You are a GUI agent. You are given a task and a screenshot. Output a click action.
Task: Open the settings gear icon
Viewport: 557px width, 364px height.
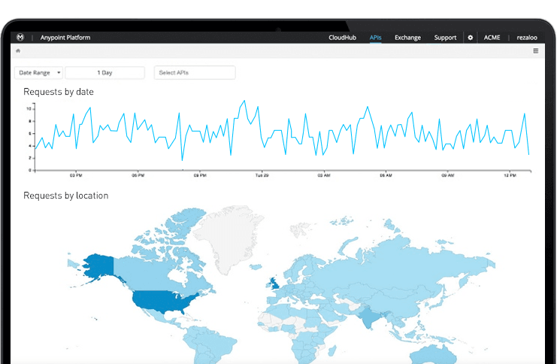471,38
